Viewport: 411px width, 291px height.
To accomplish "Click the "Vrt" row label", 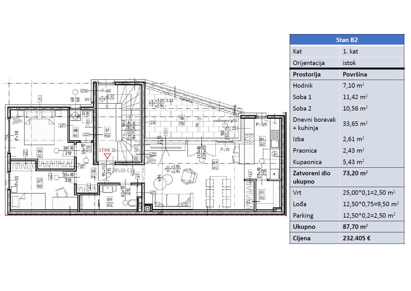I will (x=297, y=193).
